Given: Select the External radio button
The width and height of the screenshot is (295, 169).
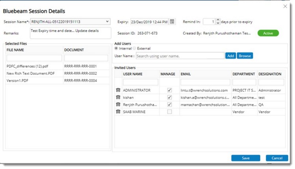Looking at the screenshot, I should tap(134, 48).
